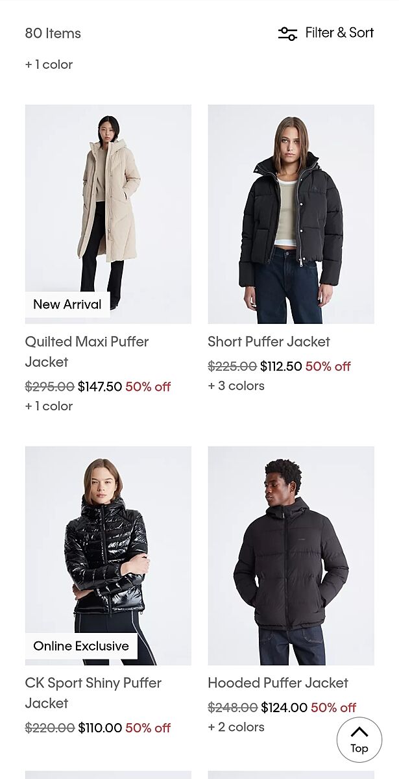
Task: Click the Hooded Puffer Jacket title link
Action: click(278, 683)
